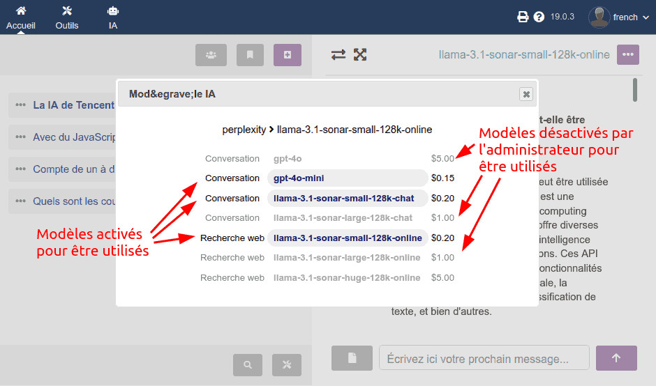Click the group users button
The width and height of the screenshot is (656, 386).
click(x=211, y=55)
